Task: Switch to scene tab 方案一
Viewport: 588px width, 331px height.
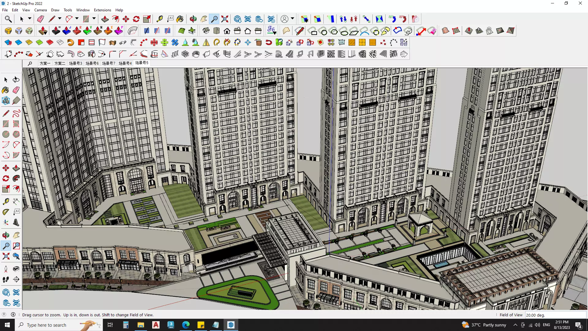Action: (x=45, y=63)
